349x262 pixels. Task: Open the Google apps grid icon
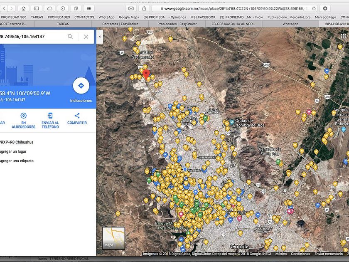pyautogui.click(x=344, y=36)
